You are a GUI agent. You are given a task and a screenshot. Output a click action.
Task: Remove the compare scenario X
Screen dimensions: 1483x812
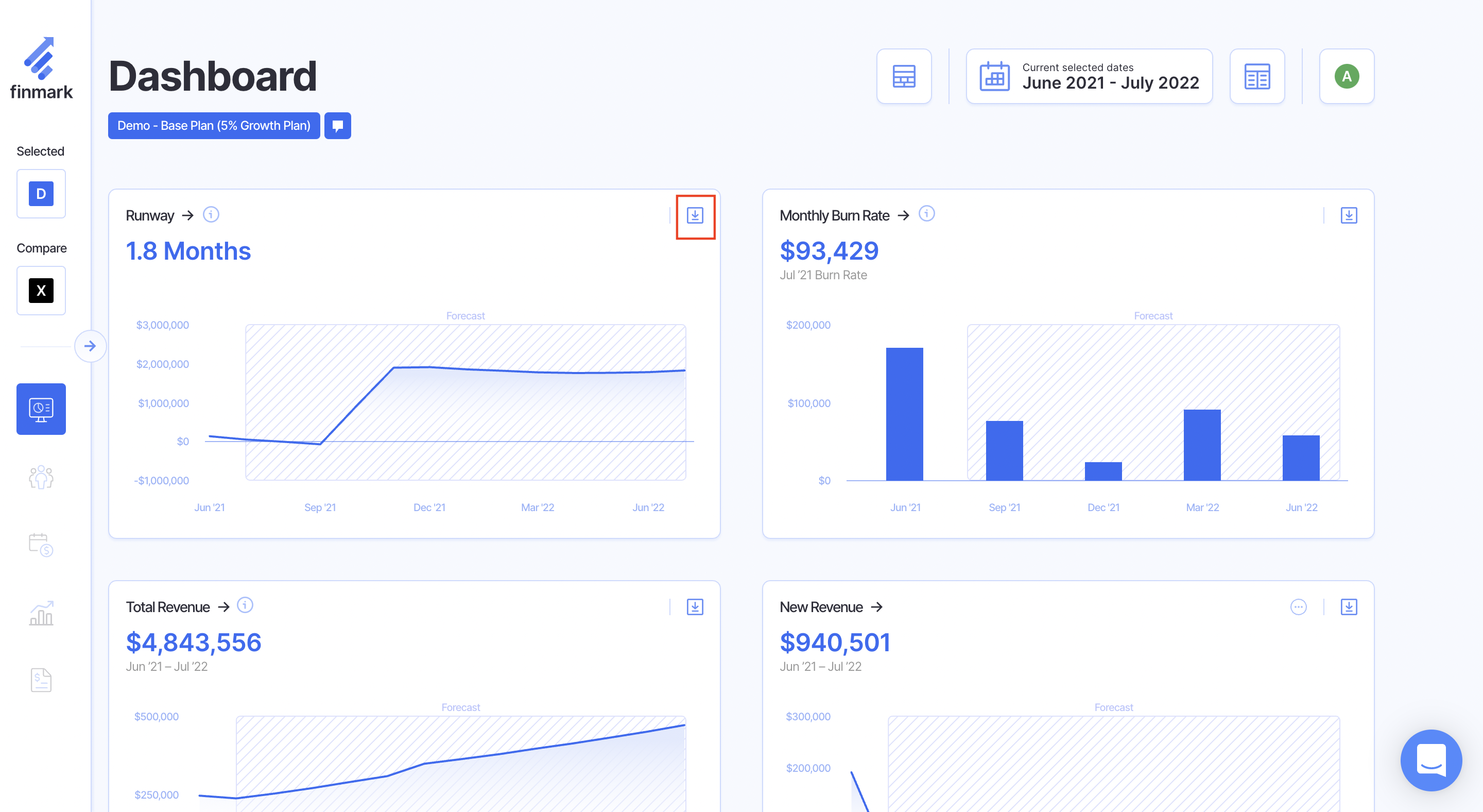pos(41,291)
